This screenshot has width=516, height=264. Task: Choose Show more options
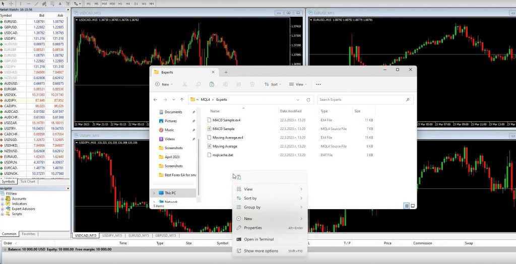point(270,251)
